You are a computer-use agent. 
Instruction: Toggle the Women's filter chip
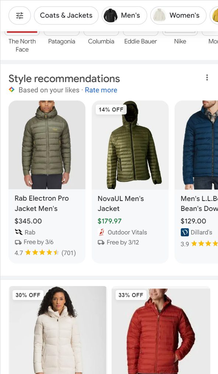point(178,15)
